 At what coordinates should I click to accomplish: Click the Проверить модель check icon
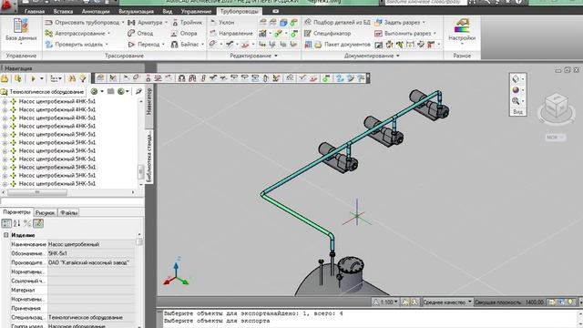pos(48,45)
